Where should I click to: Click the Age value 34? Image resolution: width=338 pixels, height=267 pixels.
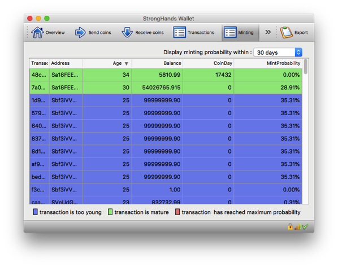pyautogui.click(x=107, y=75)
